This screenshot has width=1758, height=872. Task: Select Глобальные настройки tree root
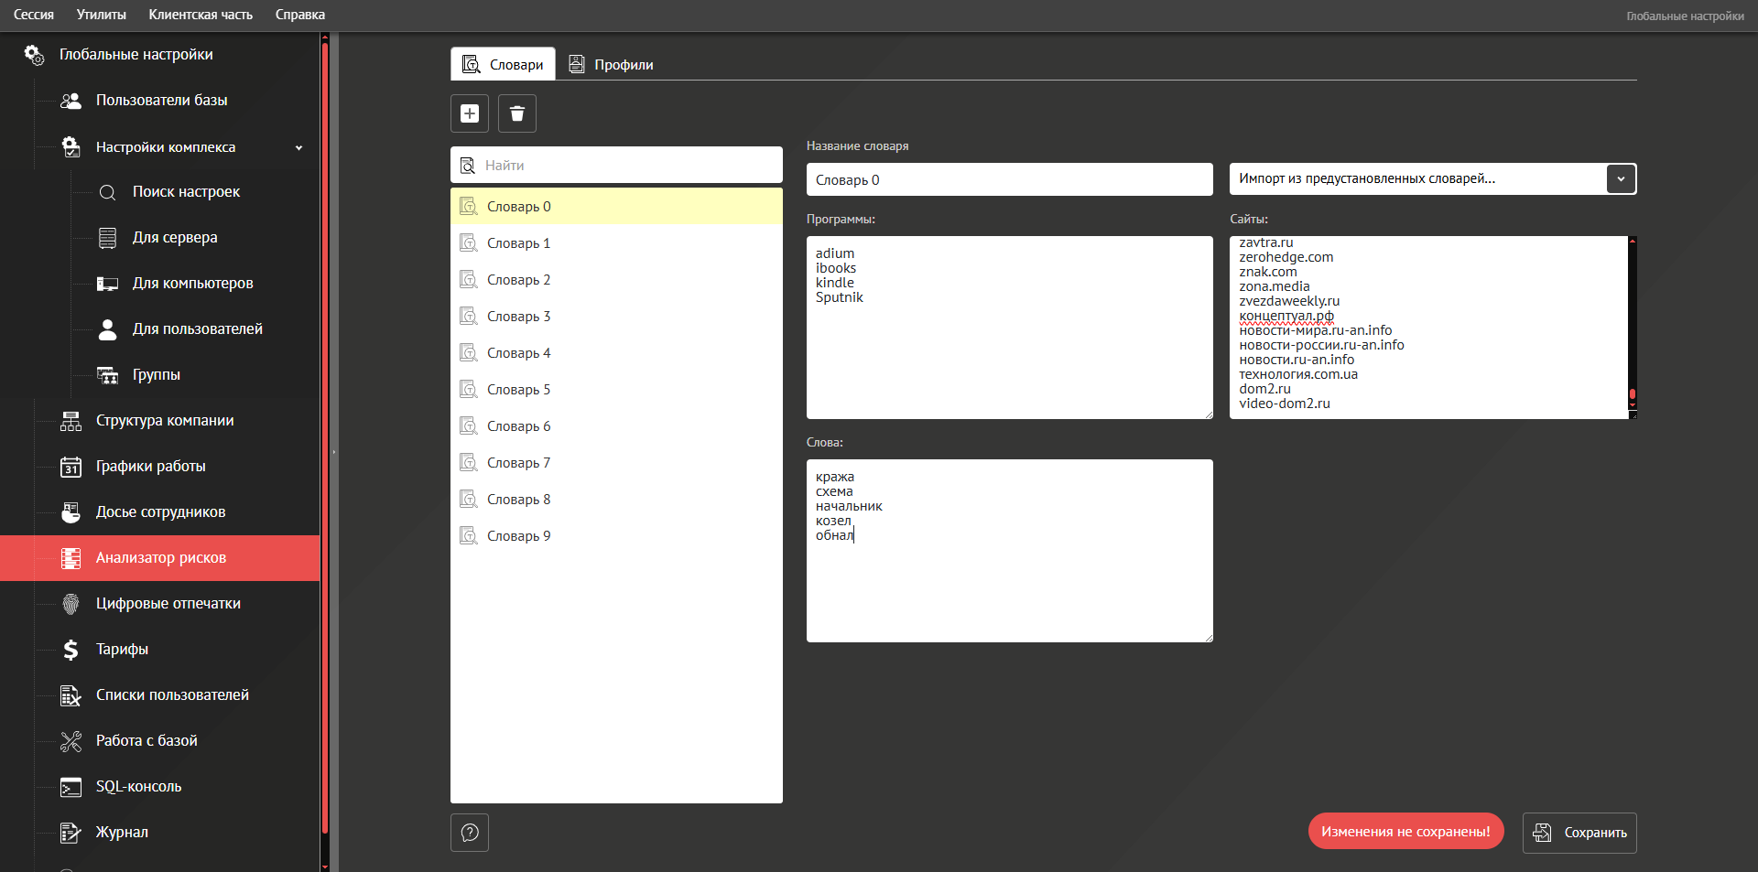(x=136, y=55)
